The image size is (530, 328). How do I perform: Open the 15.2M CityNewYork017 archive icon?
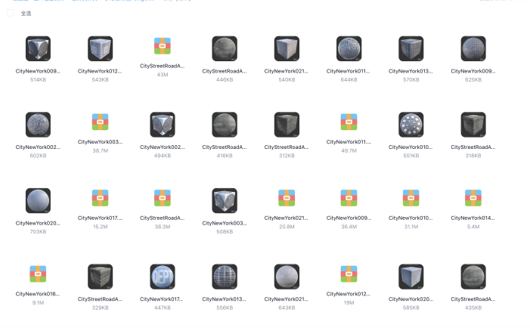tap(101, 198)
